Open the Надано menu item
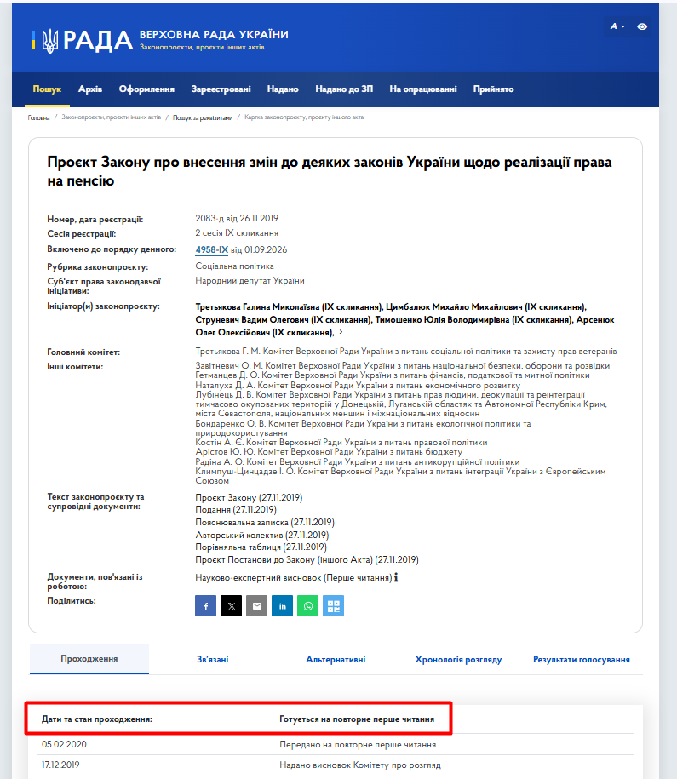677x779 pixels. click(x=283, y=89)
